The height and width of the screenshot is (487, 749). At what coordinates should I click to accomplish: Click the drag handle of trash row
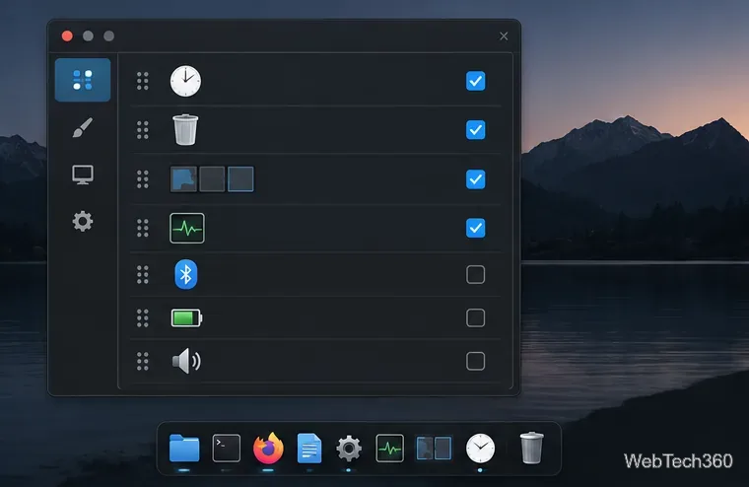(142, 129)
